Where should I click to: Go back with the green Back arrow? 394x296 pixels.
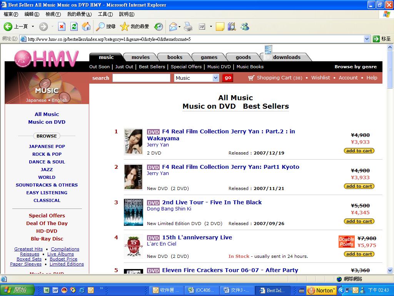(x=8, y=27)
